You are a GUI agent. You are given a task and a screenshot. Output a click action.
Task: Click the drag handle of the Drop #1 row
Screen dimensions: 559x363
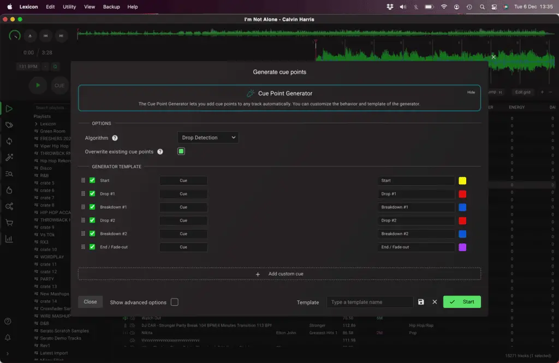[83, 194]
